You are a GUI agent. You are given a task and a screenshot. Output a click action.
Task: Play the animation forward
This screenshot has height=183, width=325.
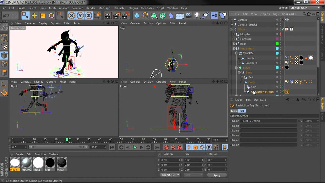pyautogui.click(x=135, y=147)
